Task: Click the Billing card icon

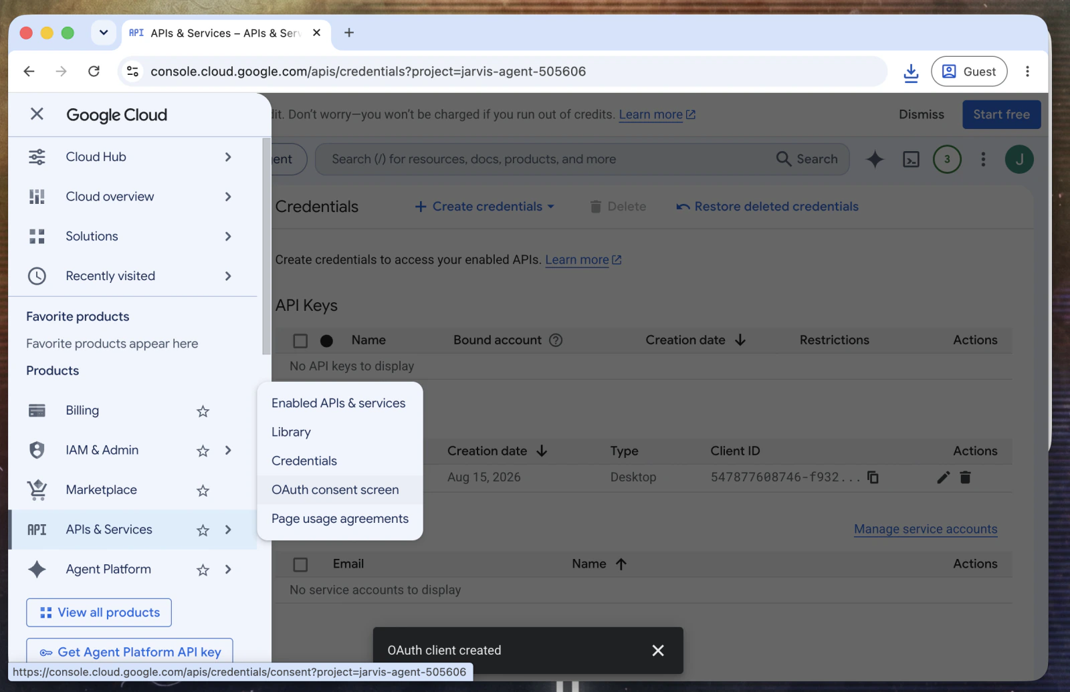Action: [x=37, y=411]
